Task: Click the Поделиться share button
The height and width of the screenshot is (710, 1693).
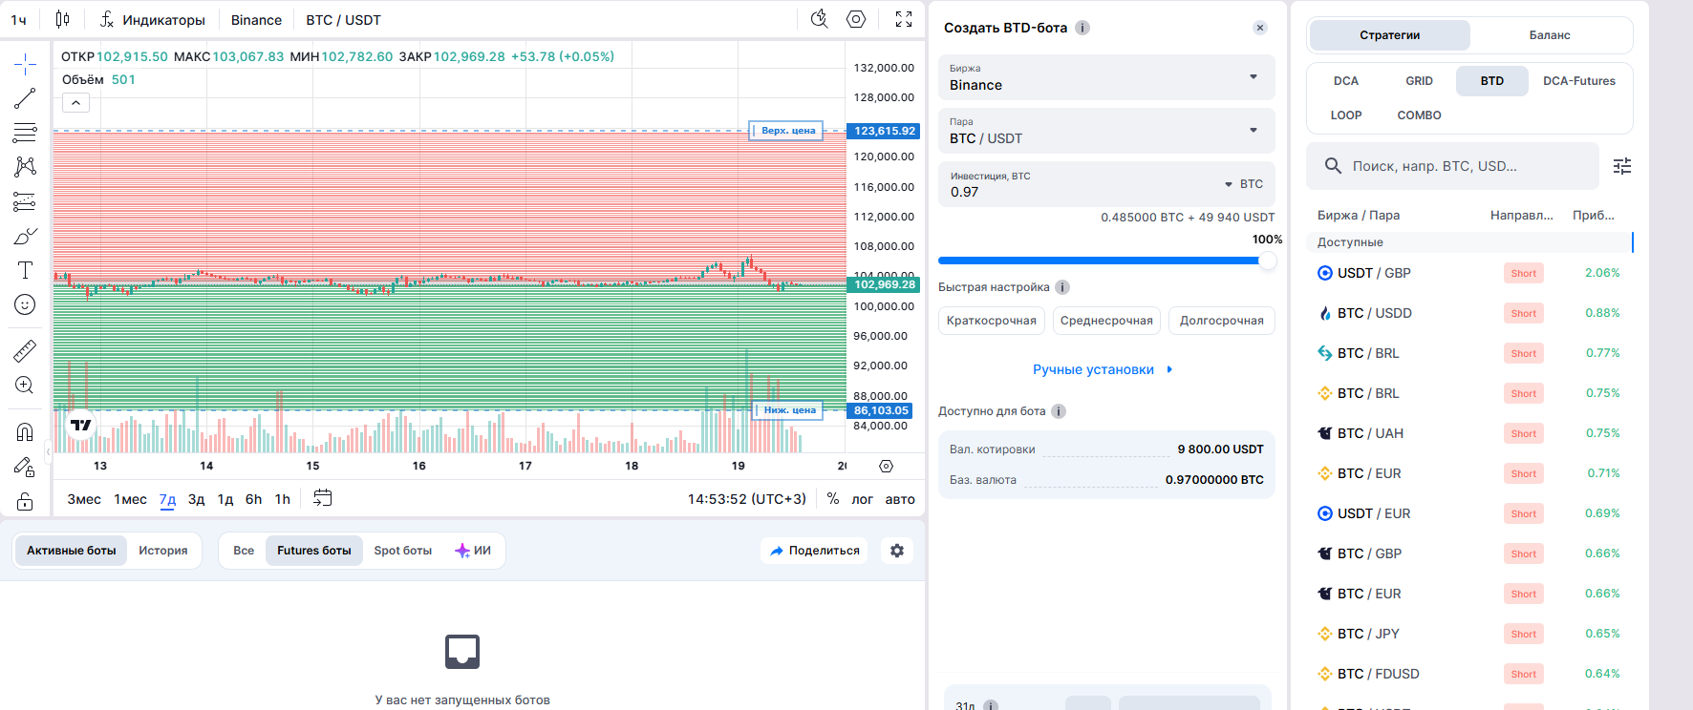Action: (814, 551)
